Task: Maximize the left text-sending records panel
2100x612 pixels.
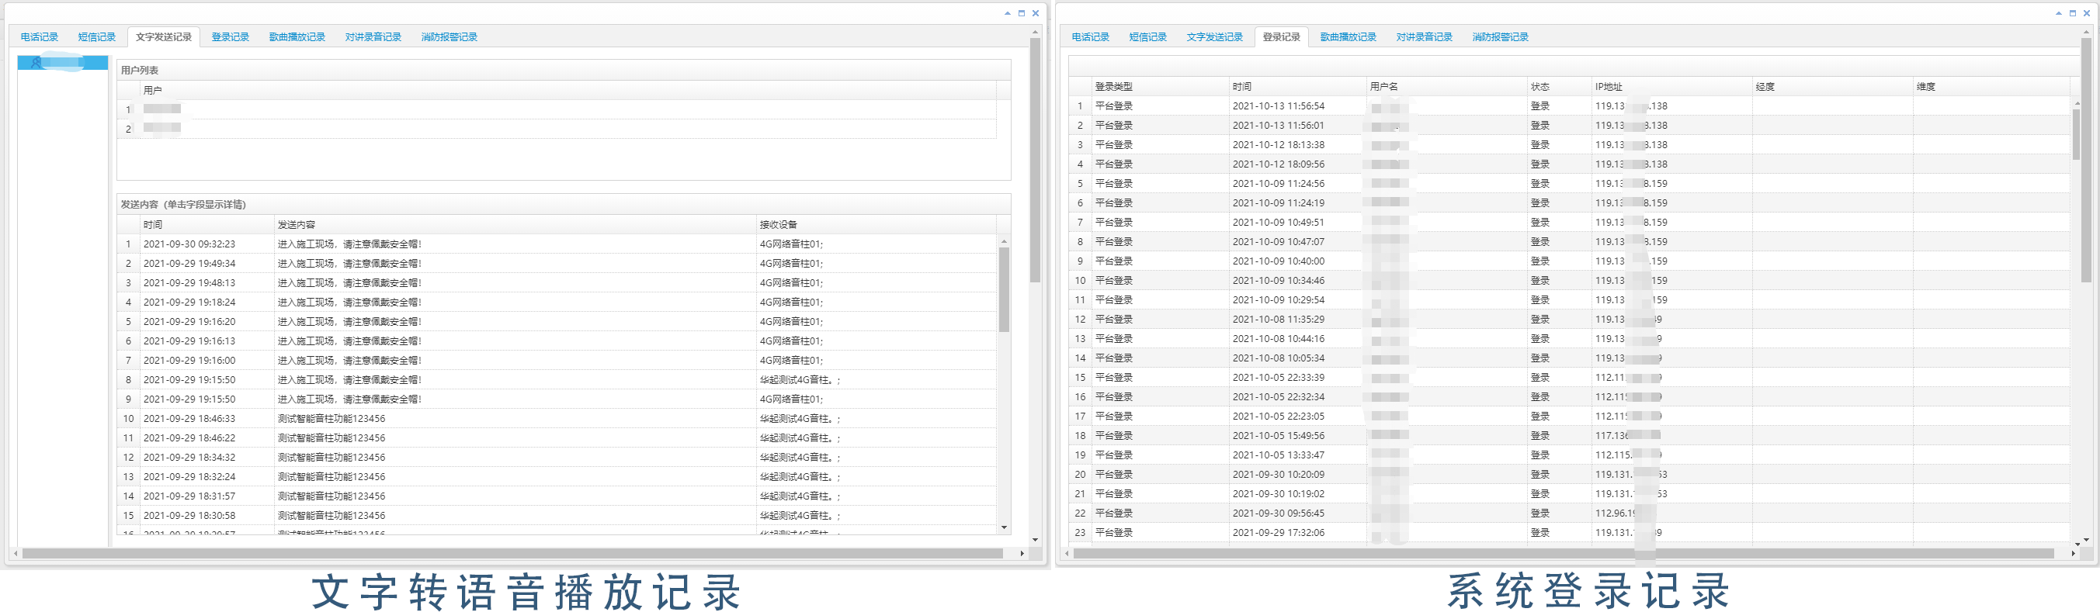Action: [1021, 13]
